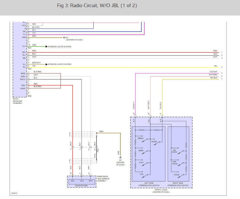The image size is (240, 199).
Task: Click the 'E85' connector label
Action: (30, 96)
